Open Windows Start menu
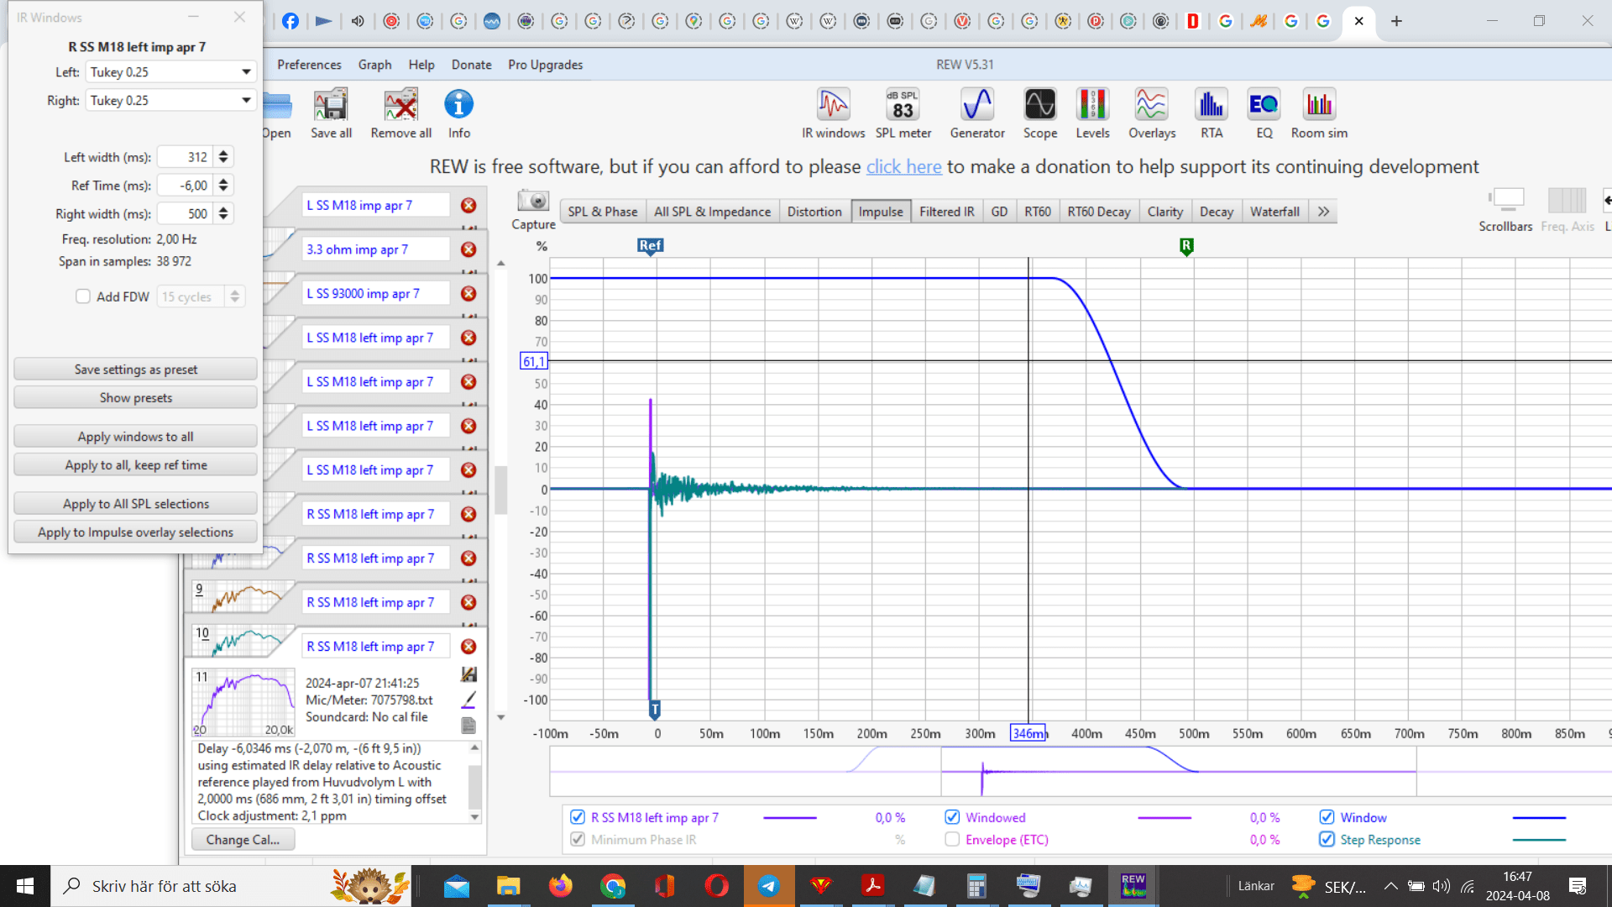Viewport: 1612px width, 907px height. (x=25, y=886)
